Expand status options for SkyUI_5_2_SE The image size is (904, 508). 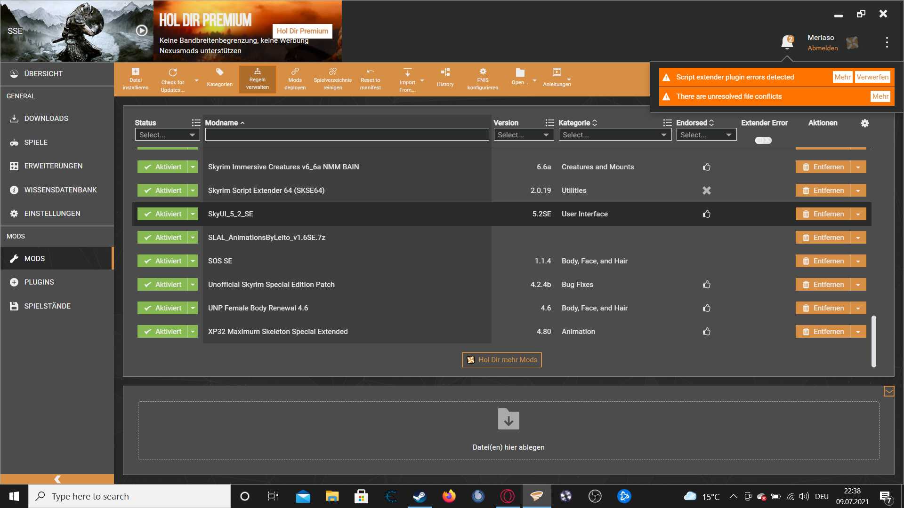coord(193,214)
